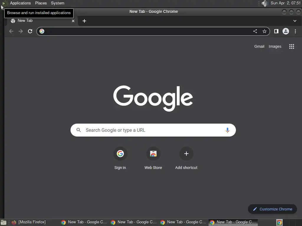Screen dimensions: 302x226
Task: Click the show desktop icon in bottom panel
Action: [4, 222]
